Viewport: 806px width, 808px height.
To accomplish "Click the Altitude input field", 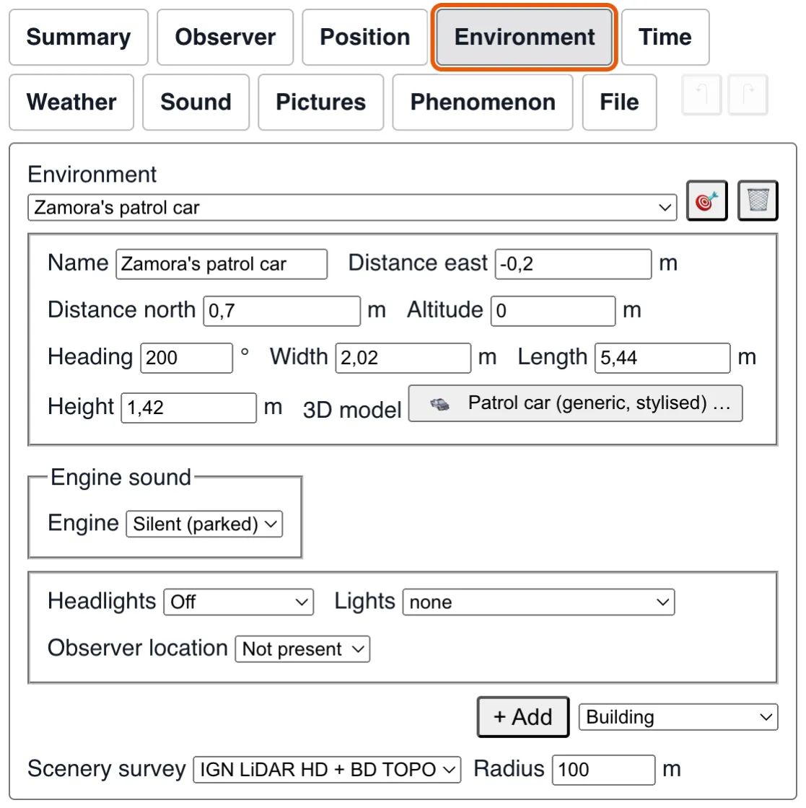I will [553, 311].
